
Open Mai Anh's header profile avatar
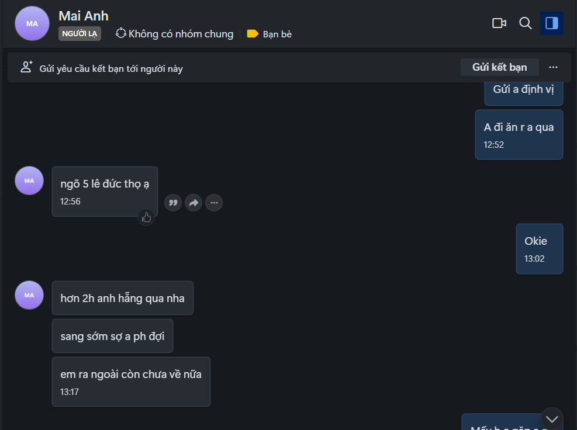click(x=32, y=23)
